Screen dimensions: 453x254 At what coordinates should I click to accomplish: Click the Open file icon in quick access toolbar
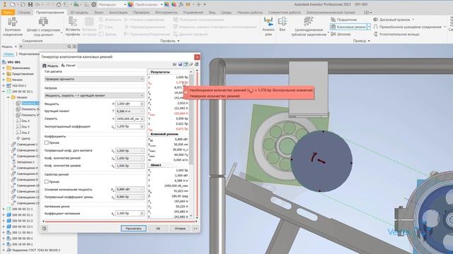coord(23,4)
